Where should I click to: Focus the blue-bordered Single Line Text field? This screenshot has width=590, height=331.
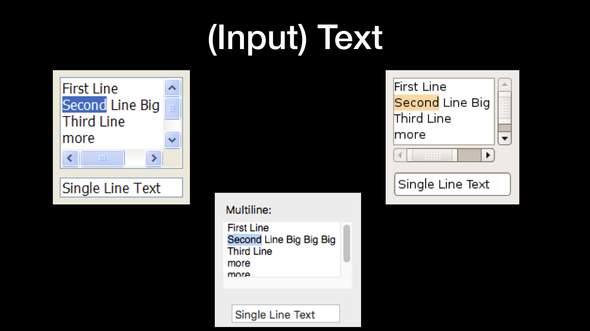pyautogui.click(x=121, y=188)
